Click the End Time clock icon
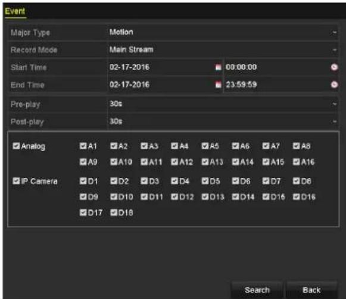The image size is (346, 299). pyautogui.click(x=334, y=85)
